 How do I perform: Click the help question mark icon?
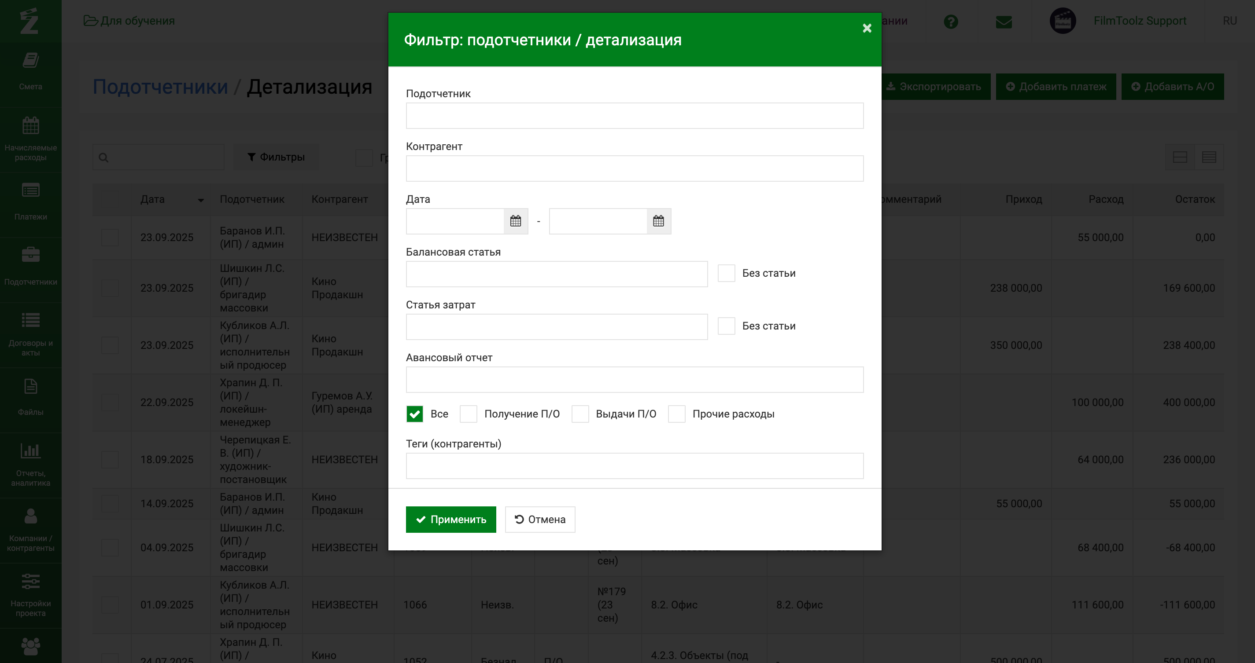tap(951, 22)
